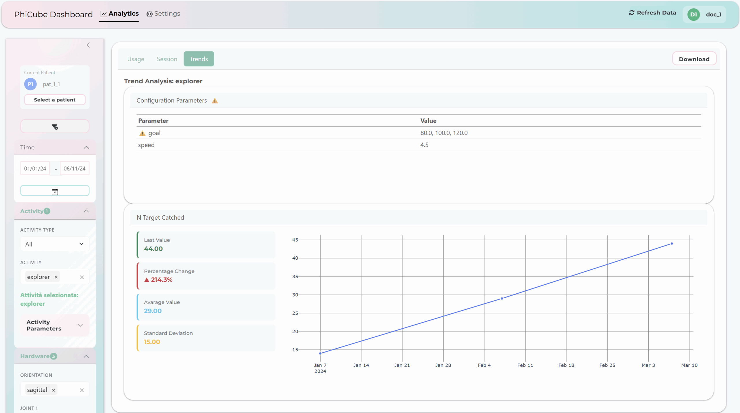The height and width of the screenshot is (413, 740).
Task: Remove the explorer tag chip
Action: click(56, 277)
